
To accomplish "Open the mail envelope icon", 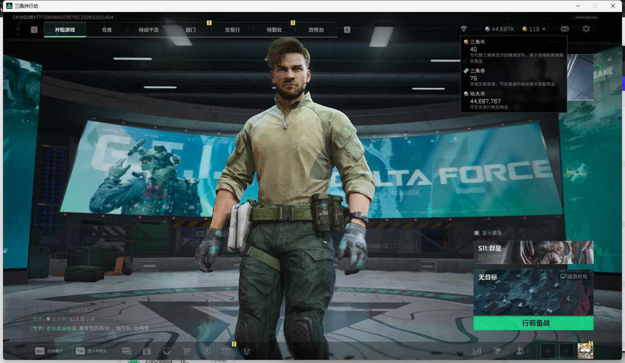I will click(x=565, y=29).
